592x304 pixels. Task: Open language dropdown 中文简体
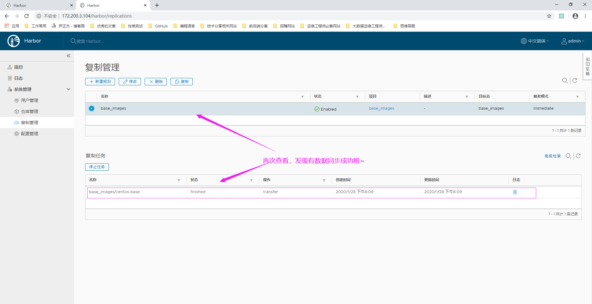click(x=535, y=41)
